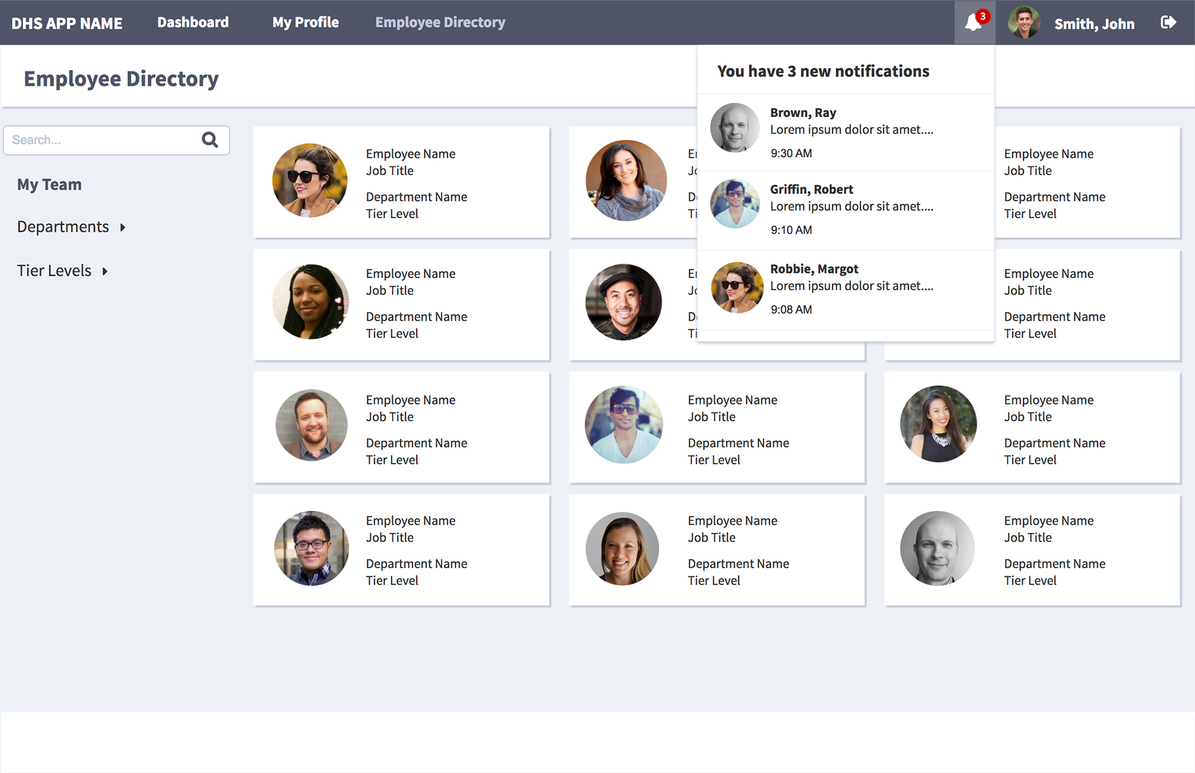The width and height of the screenshot is (1195, 773).
Task: Click the logout arrow icon
Action: (x=1168, y=23)
